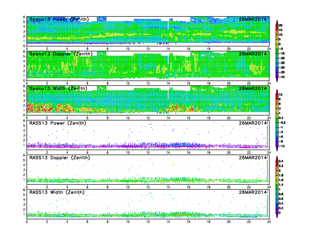
Task: Click the "0.4" label on the lowest colorbar
Action: [x=281, y=203]
